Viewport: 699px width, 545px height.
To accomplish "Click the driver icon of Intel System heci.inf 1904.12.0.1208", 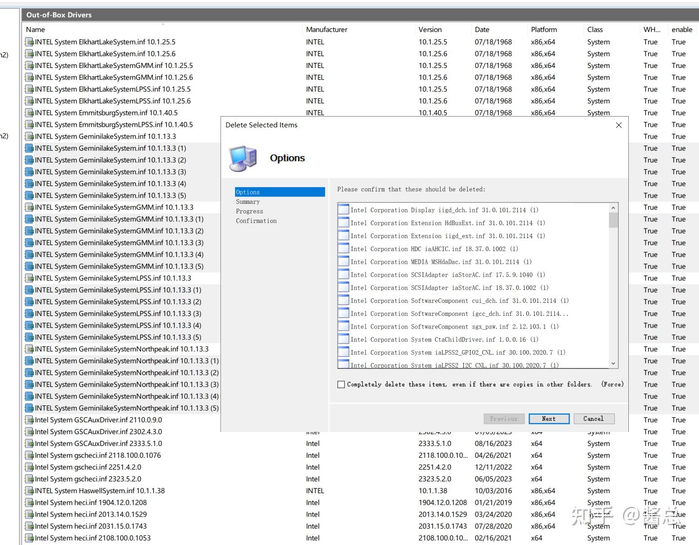I will tap(29, 502).
